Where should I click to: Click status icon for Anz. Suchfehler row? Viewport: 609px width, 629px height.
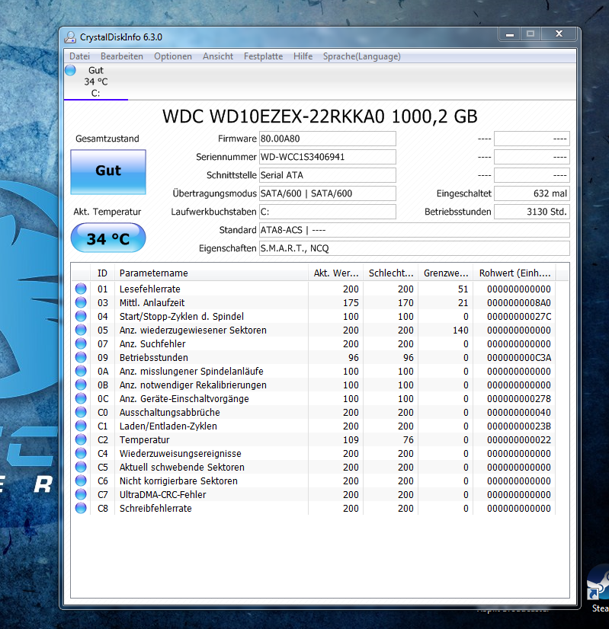point(81,343)
